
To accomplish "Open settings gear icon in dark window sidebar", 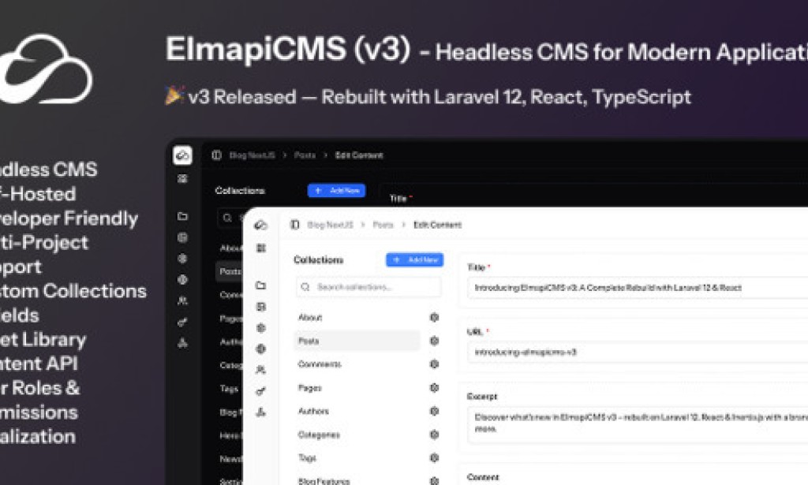I will point(182,259).
